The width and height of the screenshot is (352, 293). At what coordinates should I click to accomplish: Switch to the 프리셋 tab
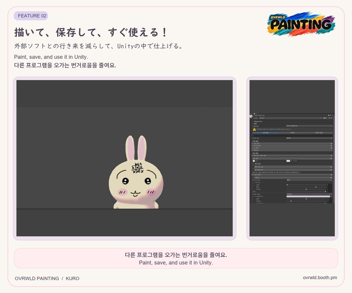[x=292, y=133]
